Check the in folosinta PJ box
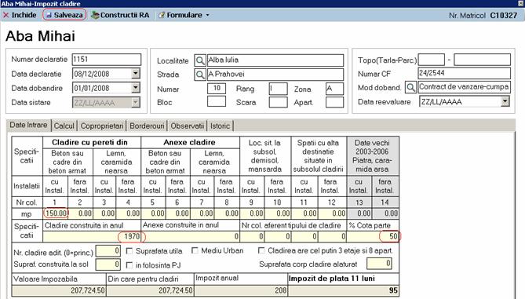Viewport: 525px width, 299px height. [x=129, y=265]
